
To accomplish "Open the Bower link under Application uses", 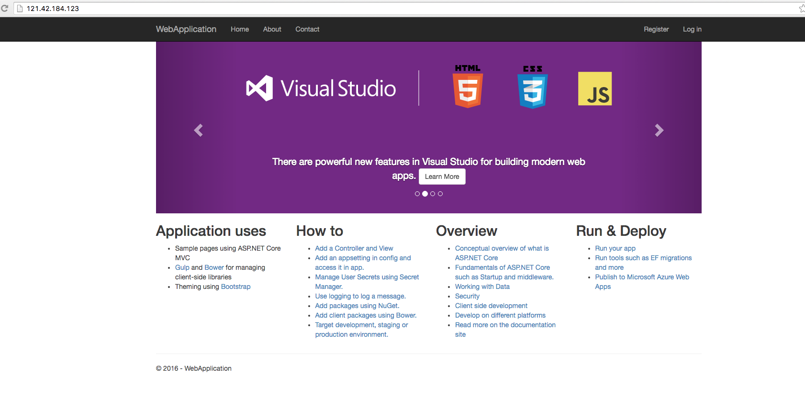I will click(214, 267).
